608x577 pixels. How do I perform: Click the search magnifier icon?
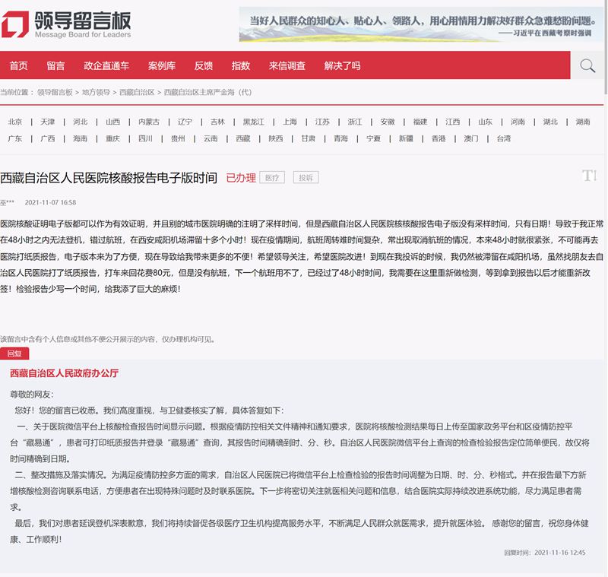coord(587,66)
